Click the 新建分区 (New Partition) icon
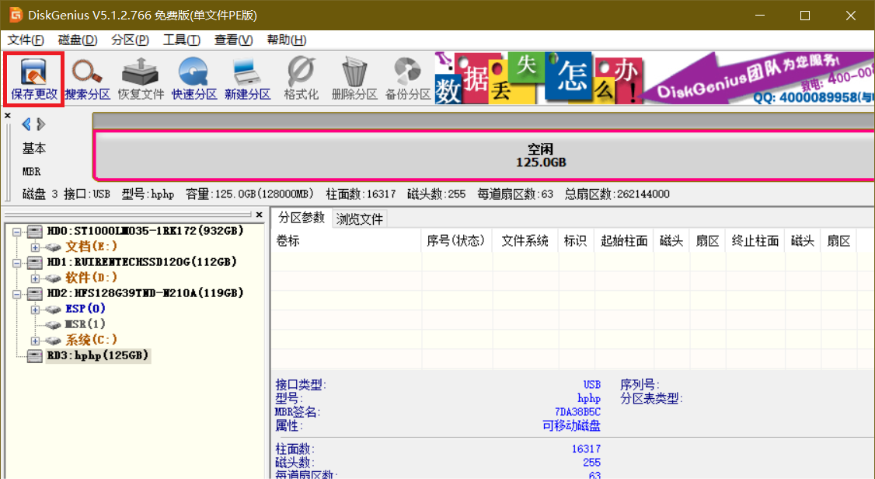The height and width of the screenshot is (479, 875). point(247,79)
